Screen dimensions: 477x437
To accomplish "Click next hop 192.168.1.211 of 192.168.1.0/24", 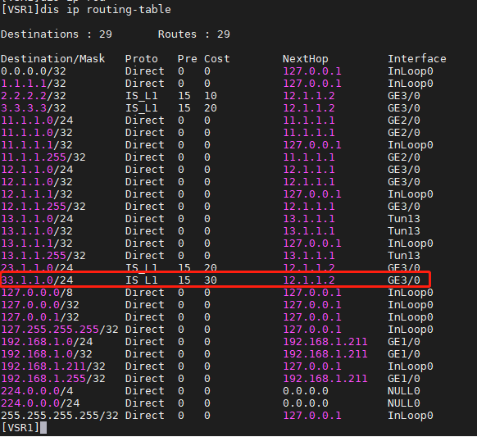I will click(x=325, y=342).
